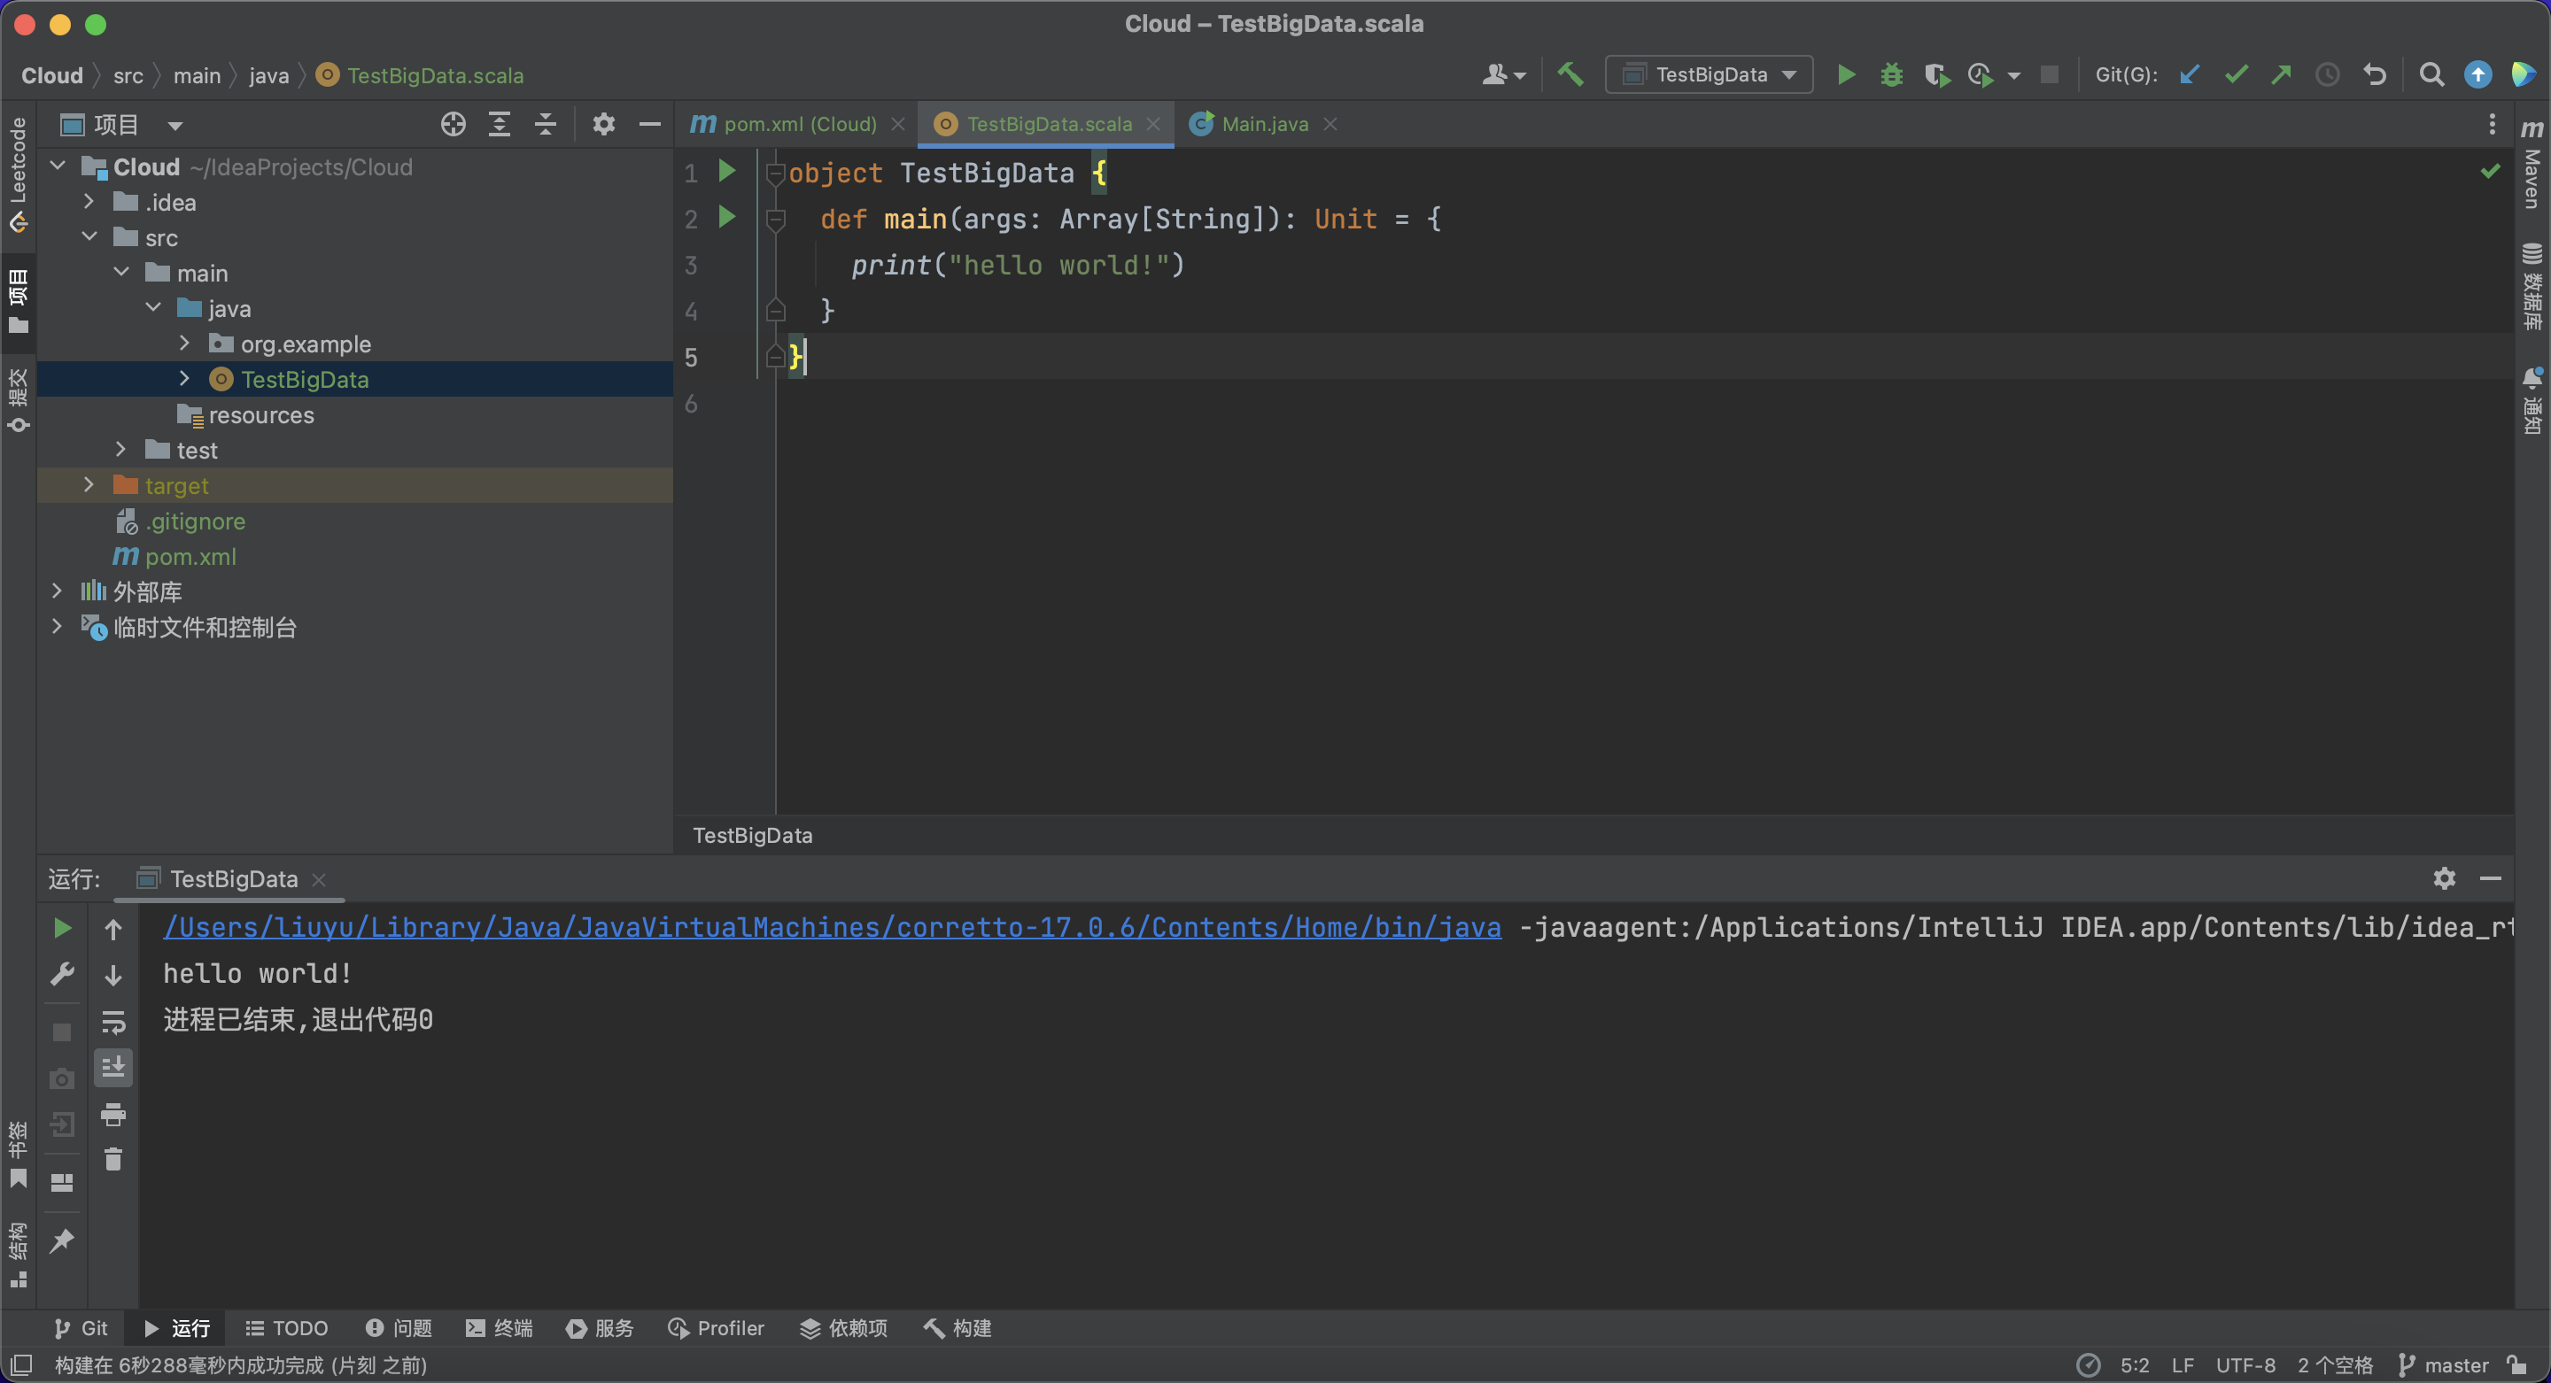Click run gutter icon on line 2

point(727,217)
